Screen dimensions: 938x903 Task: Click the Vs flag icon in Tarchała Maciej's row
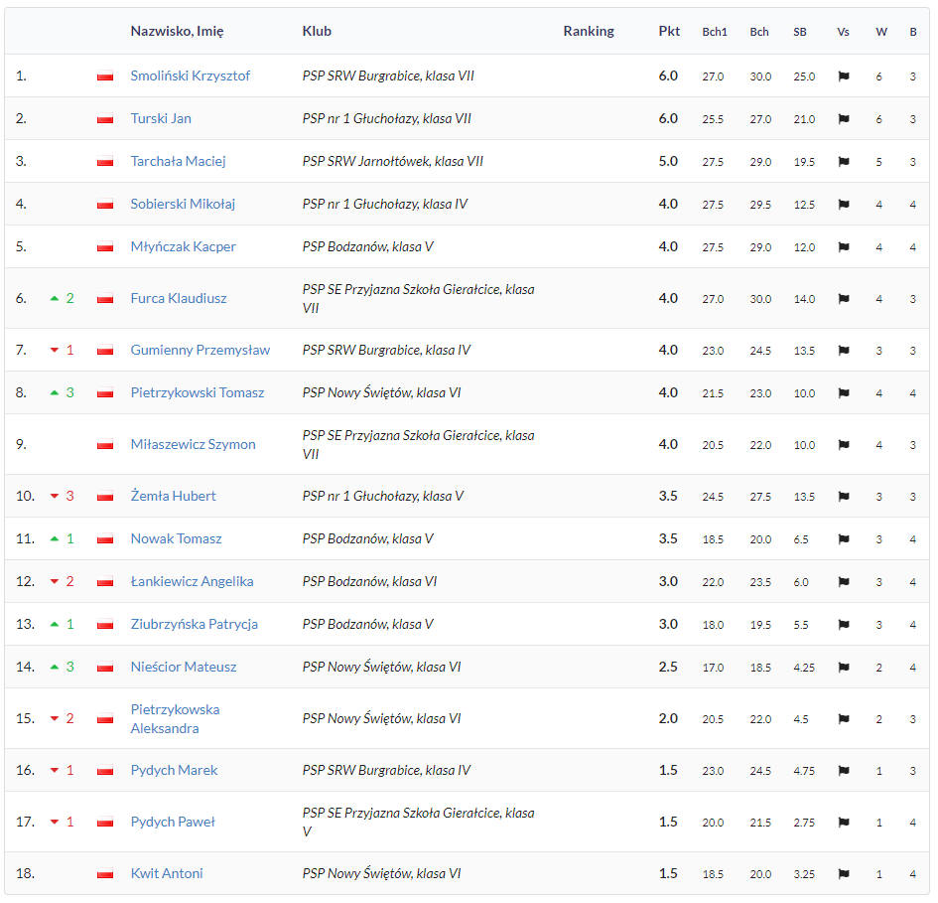click(844, 162)
